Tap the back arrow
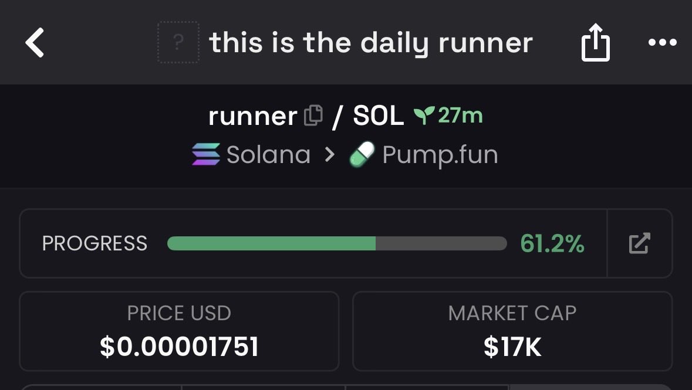Viewport: 692px width, 390px height. tap(35, 43)
